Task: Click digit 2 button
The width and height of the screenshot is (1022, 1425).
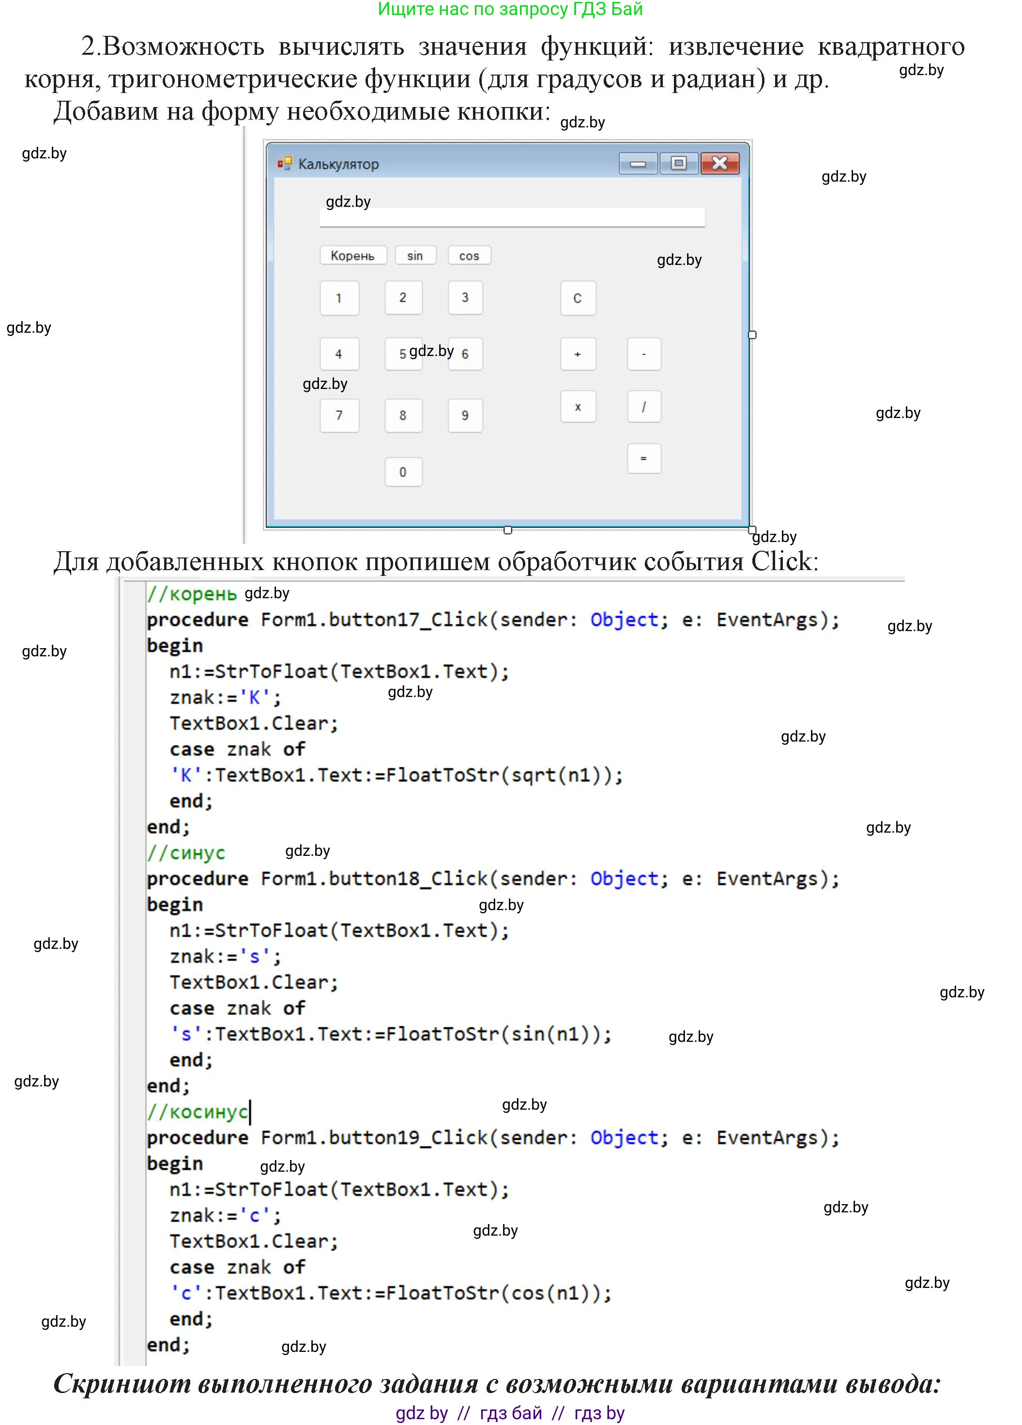Action: (x=403, y=298)
